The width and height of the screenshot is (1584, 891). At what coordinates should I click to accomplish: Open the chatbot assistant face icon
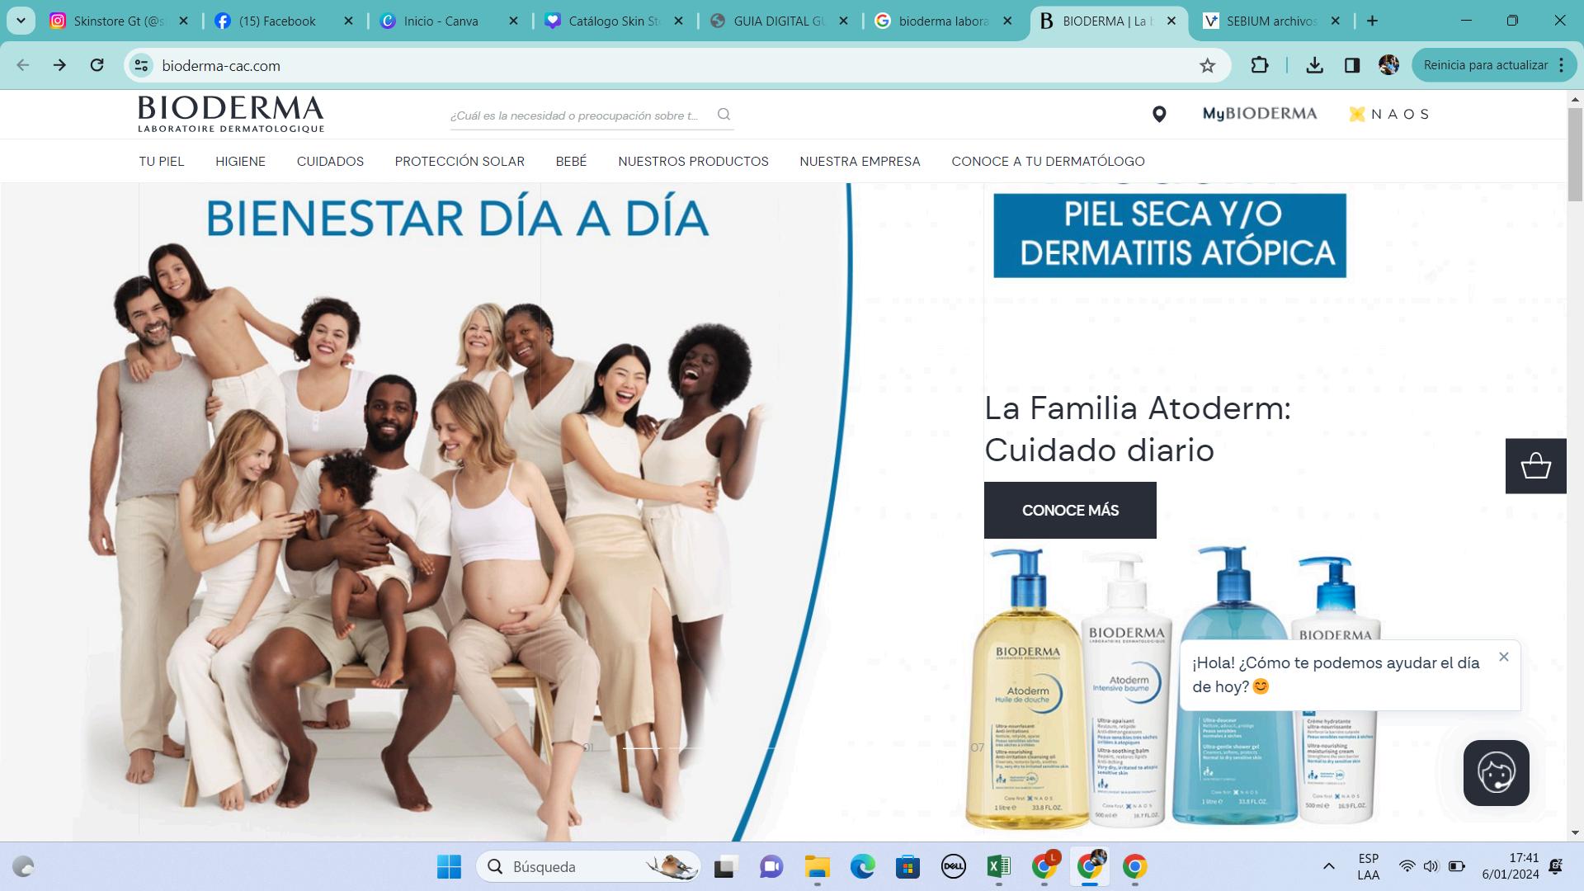[1496, 773]
